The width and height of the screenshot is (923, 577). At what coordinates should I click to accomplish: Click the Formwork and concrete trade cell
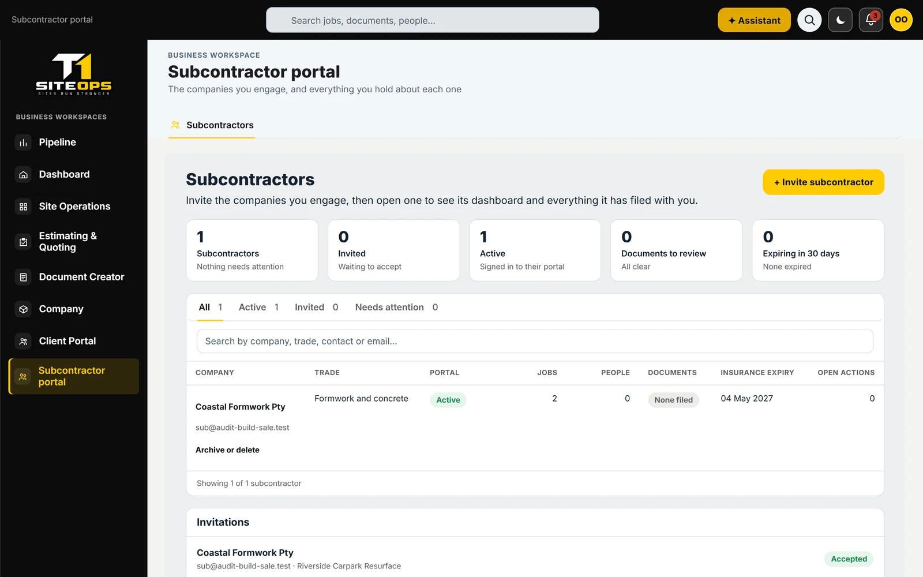[x=361, y=398]
